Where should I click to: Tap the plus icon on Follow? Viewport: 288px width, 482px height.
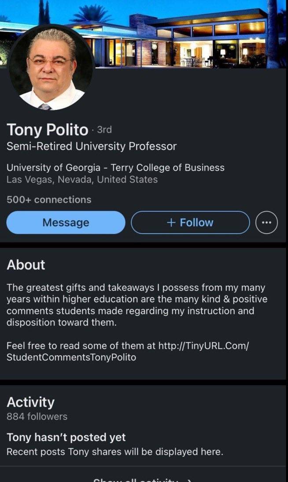[x=171, y=223]
